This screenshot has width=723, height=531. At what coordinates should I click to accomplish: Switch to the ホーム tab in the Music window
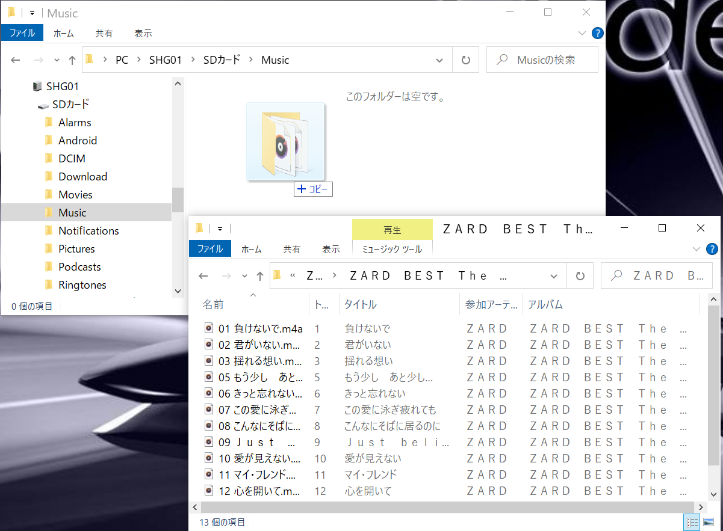tap(64, 33)
